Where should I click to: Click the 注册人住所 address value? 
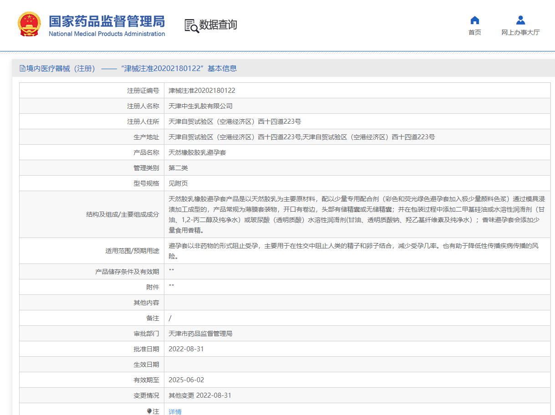pos(234,121)
